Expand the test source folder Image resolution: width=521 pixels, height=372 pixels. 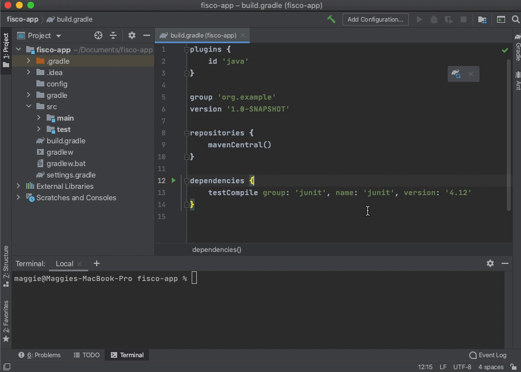click(39, 129)
